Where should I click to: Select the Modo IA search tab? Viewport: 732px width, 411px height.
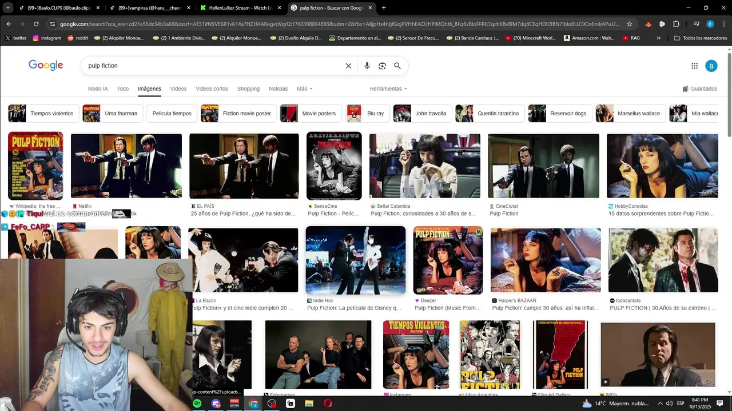[x=98, y=89]
